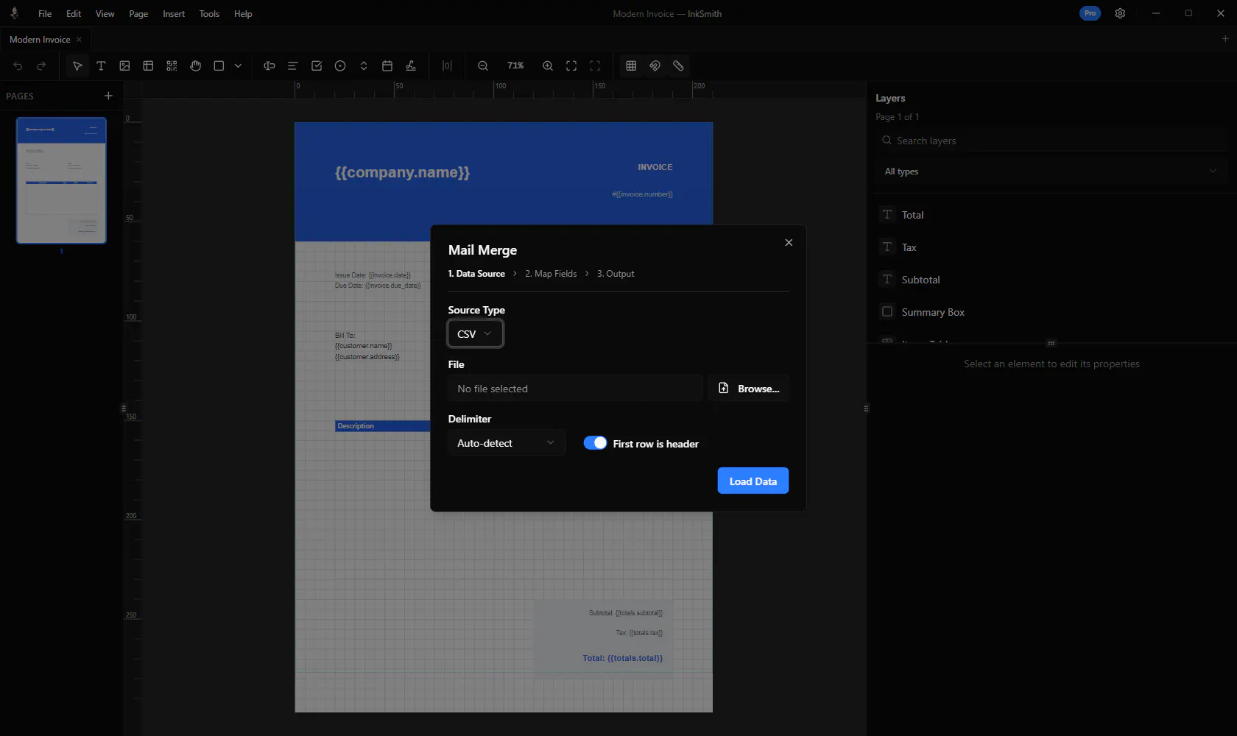Select the page 1 thumbnail
Image resolution: width=1237 pixels, height=736 pixels.
(x=62, y=180)
